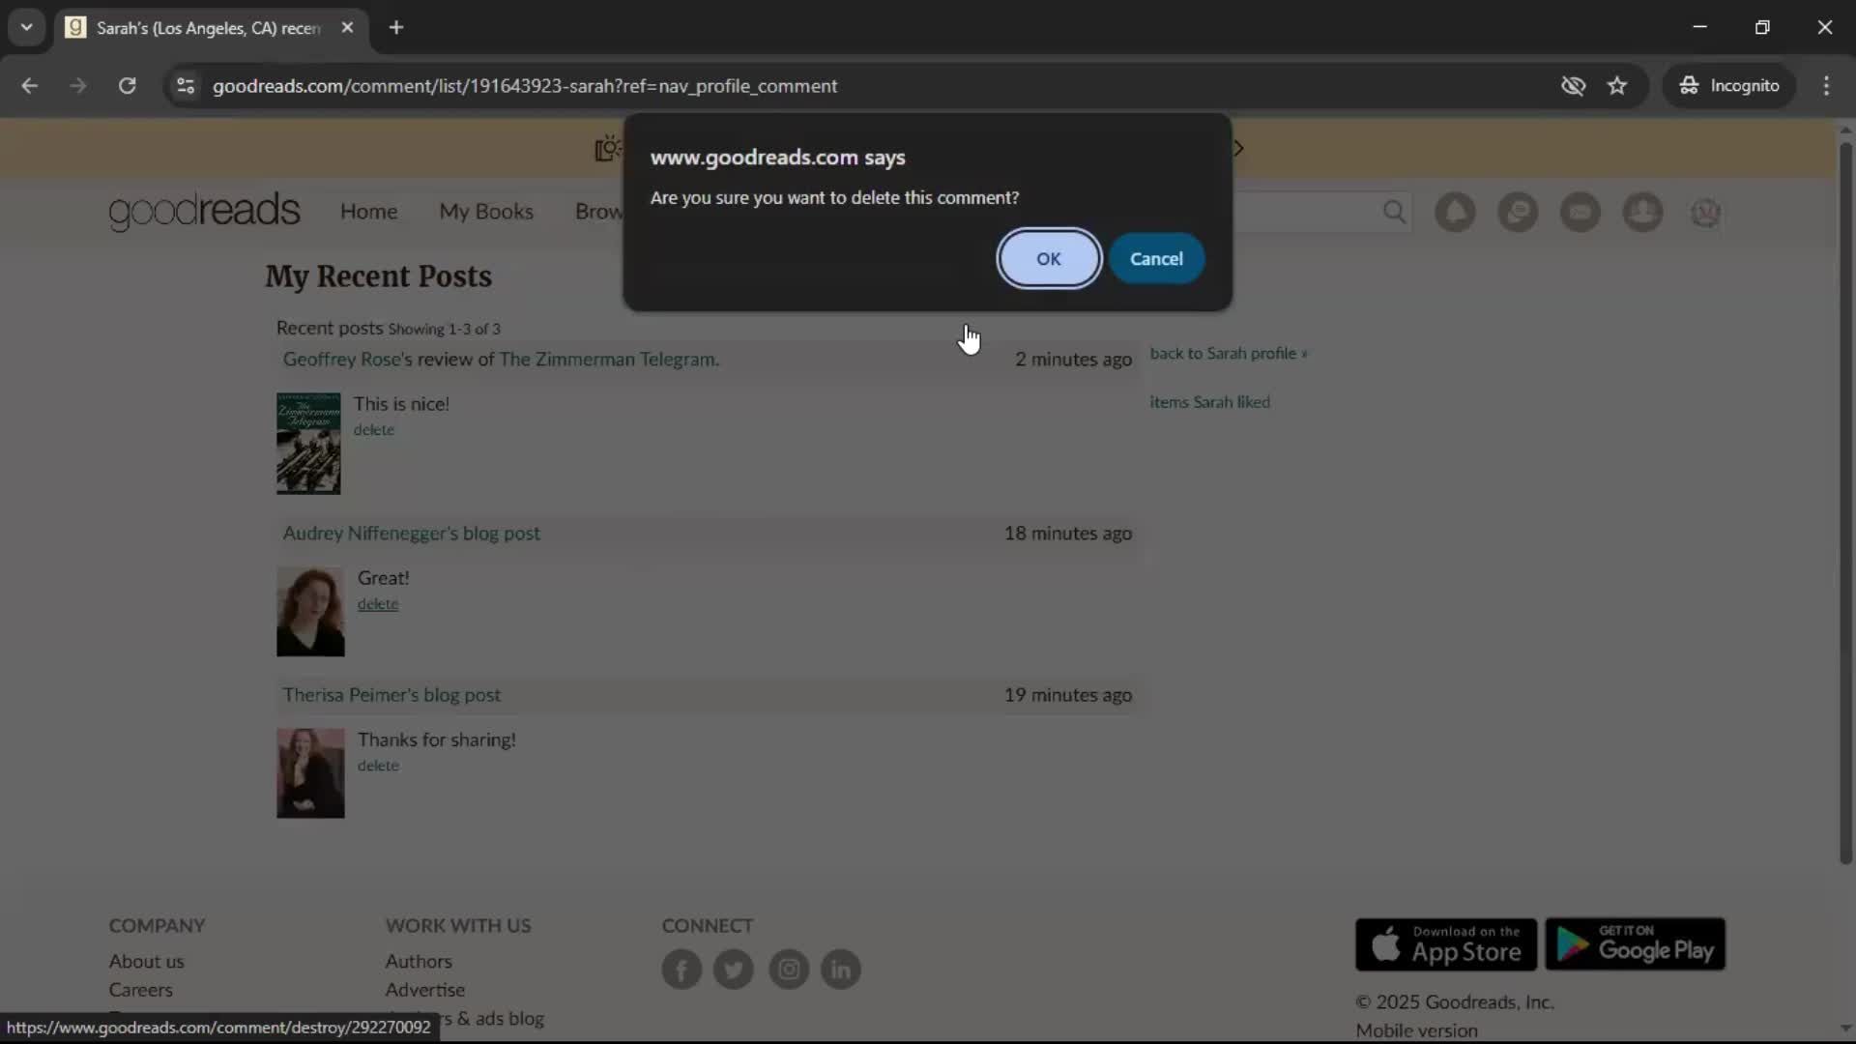Minimize the browser window
Screen dimensions: 1856x1044
pyautogui.click(x=1699, y=27)
